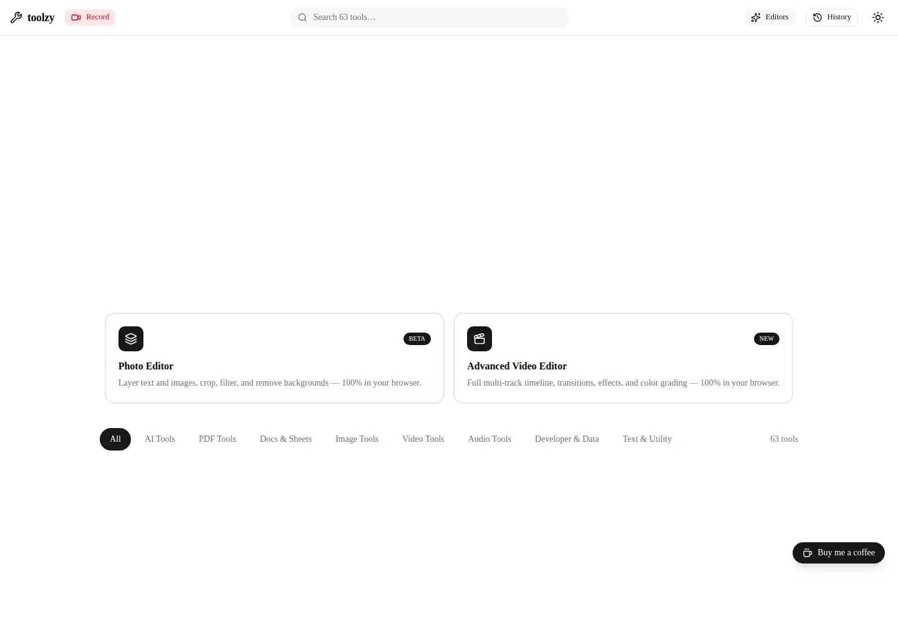Click the Advanced Video Editor clapperboard icon
This screenshot has width=898, height=624.
pyautogui.click(x=480, y=339)
